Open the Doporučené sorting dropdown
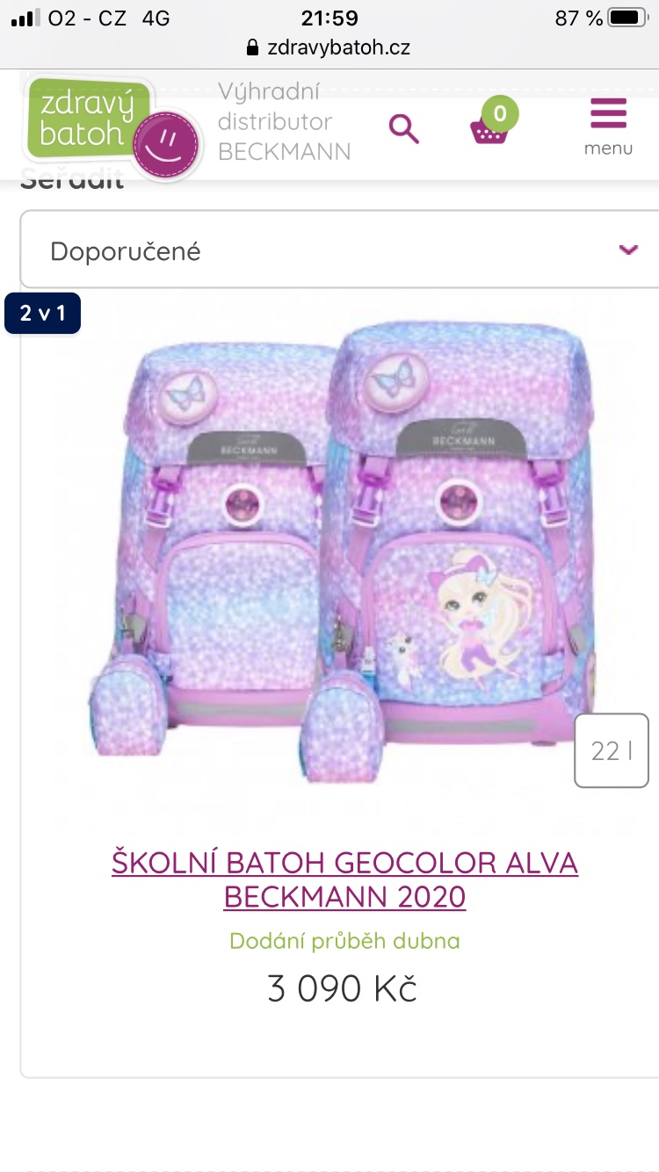 point(339,250)
